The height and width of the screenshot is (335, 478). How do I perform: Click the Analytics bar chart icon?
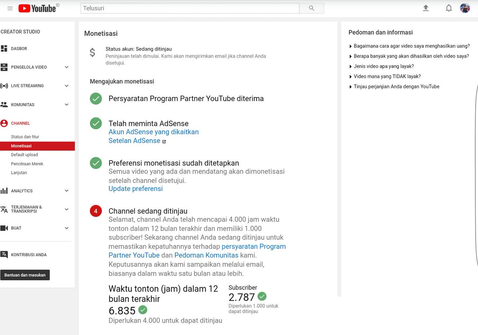pyautogui.click(x=4, y=191)
